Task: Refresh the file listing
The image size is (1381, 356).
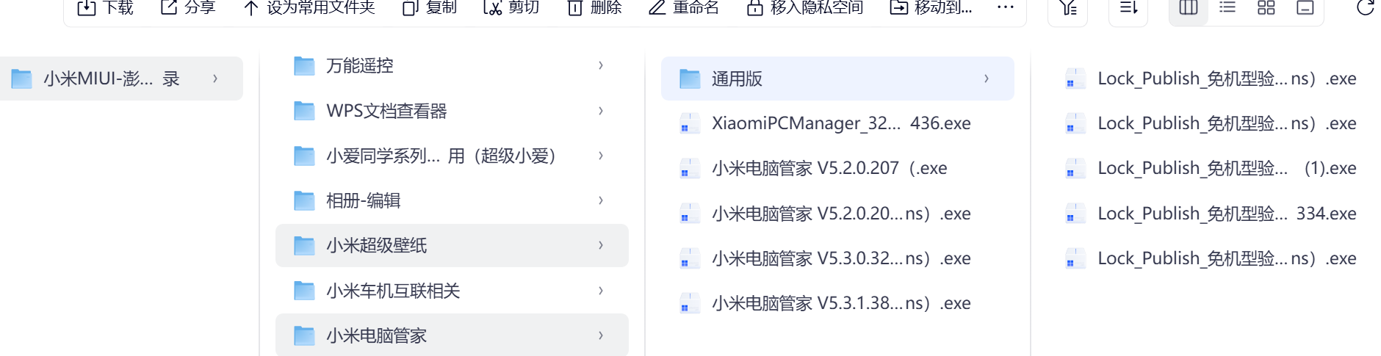Action: (1366, 7)
